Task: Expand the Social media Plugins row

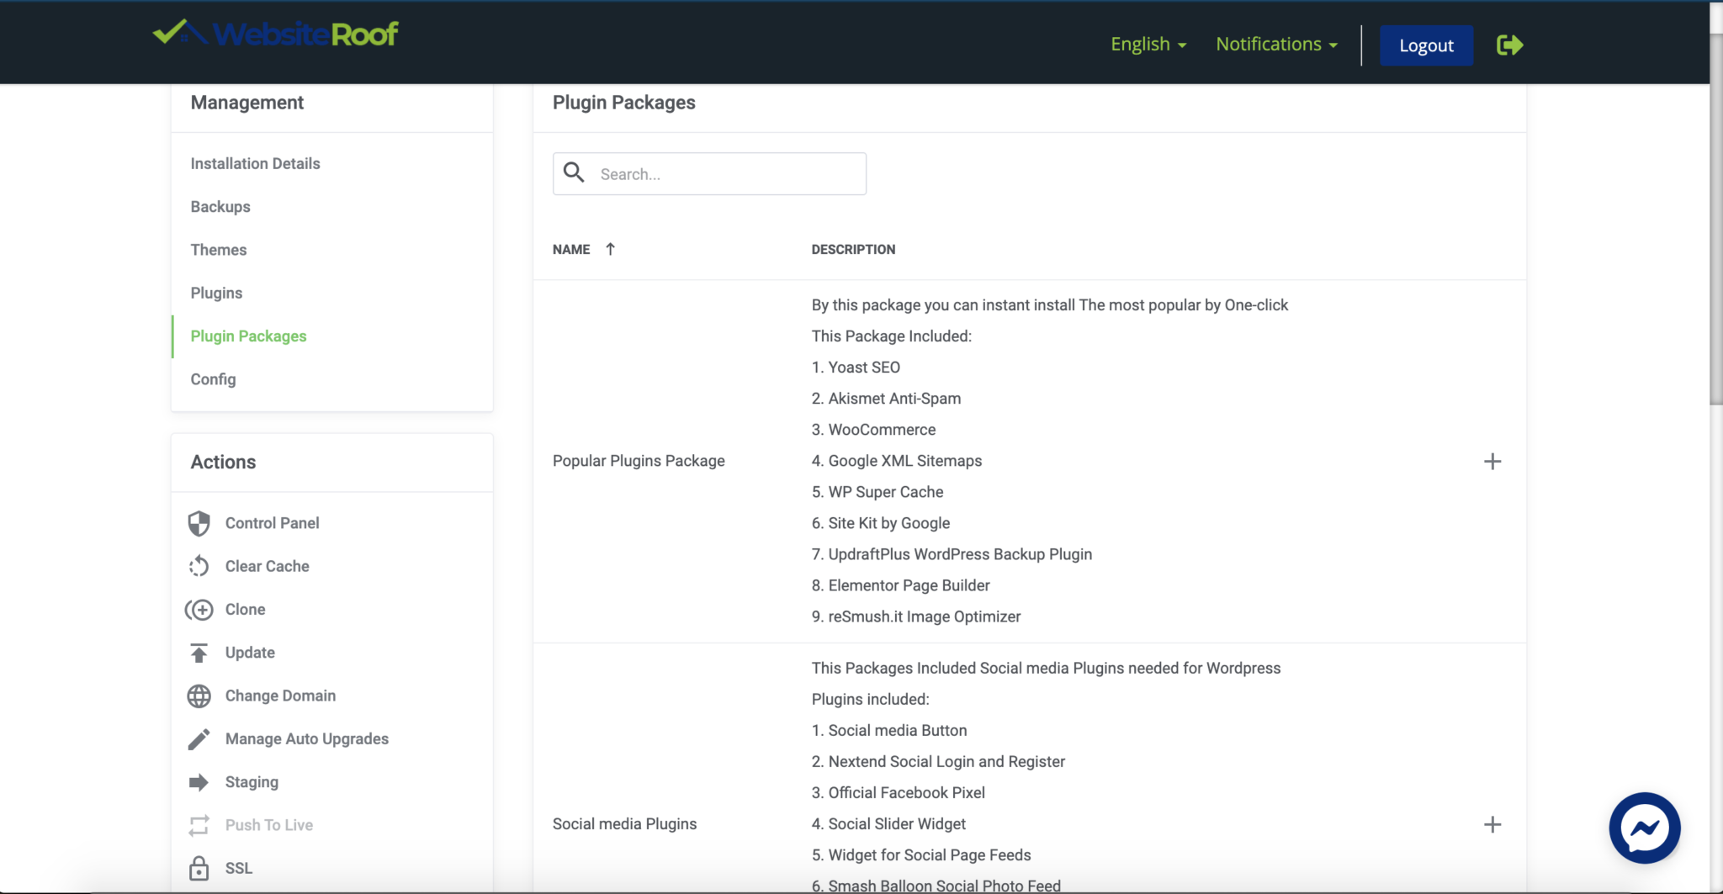Action: (x=1492, y=824)
